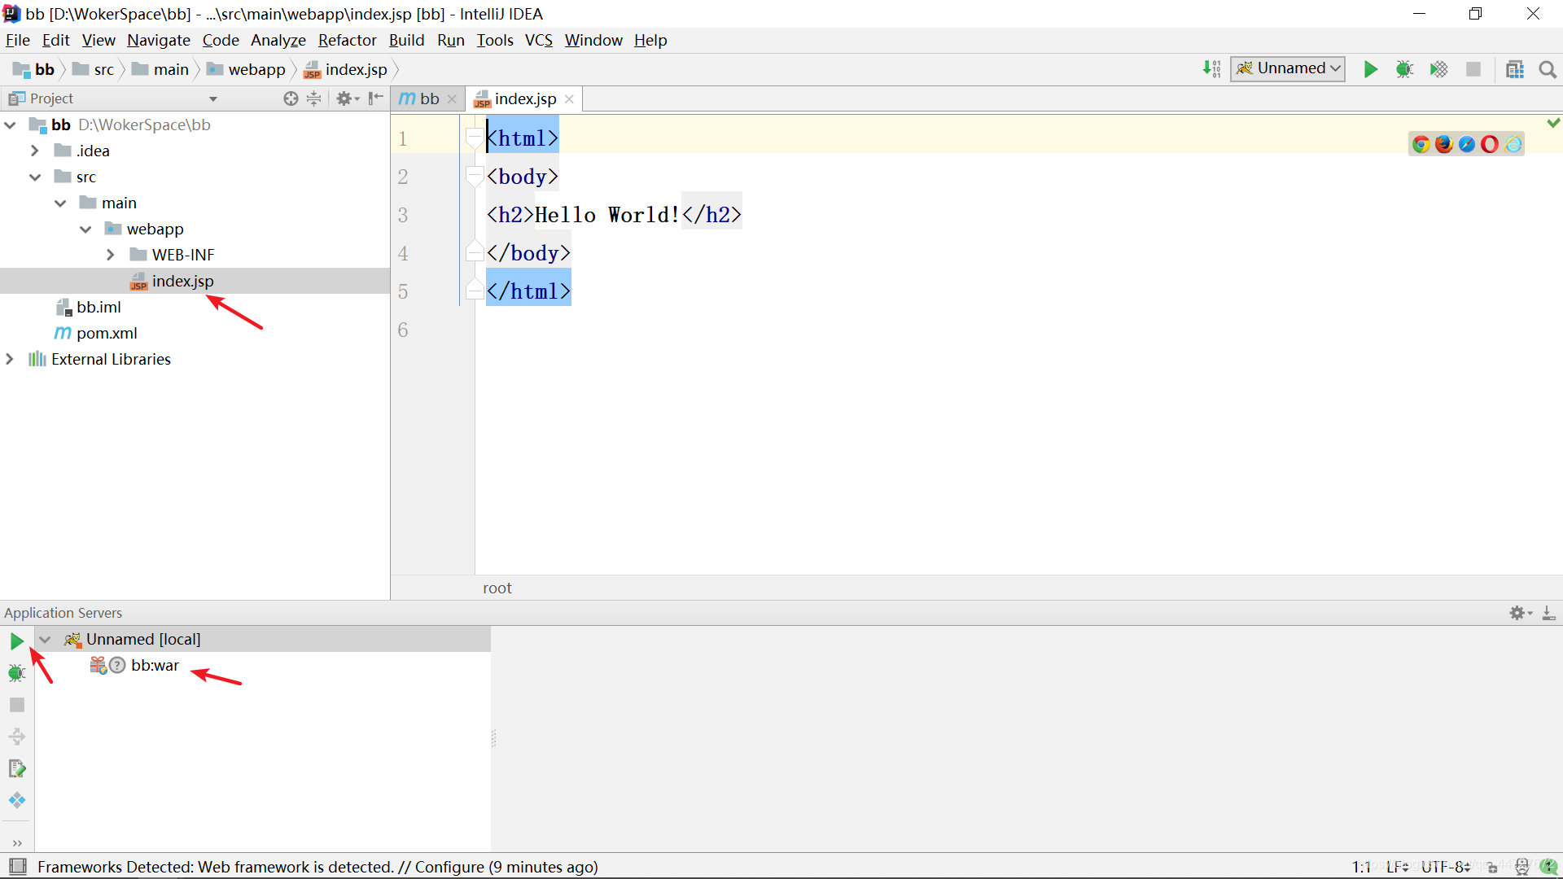1563x879 pixels.
Task: Preview page in Internet Explorer icon
Action: 1513,144
